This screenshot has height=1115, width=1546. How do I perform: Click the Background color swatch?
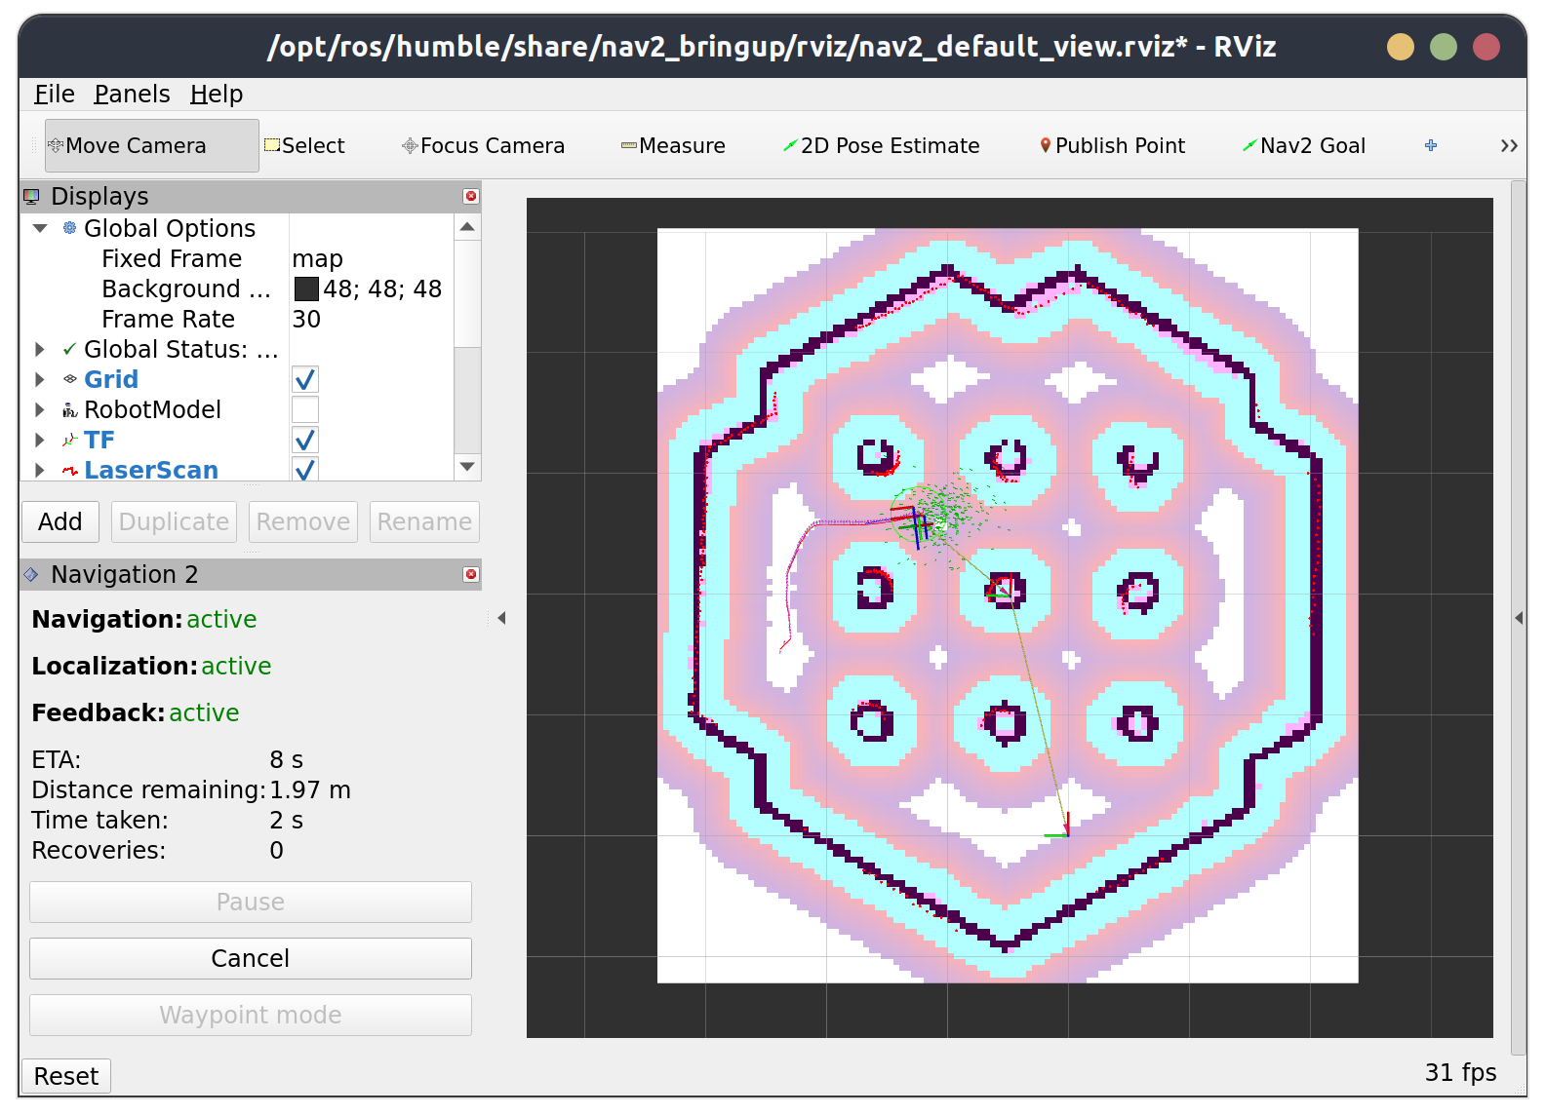306,289
